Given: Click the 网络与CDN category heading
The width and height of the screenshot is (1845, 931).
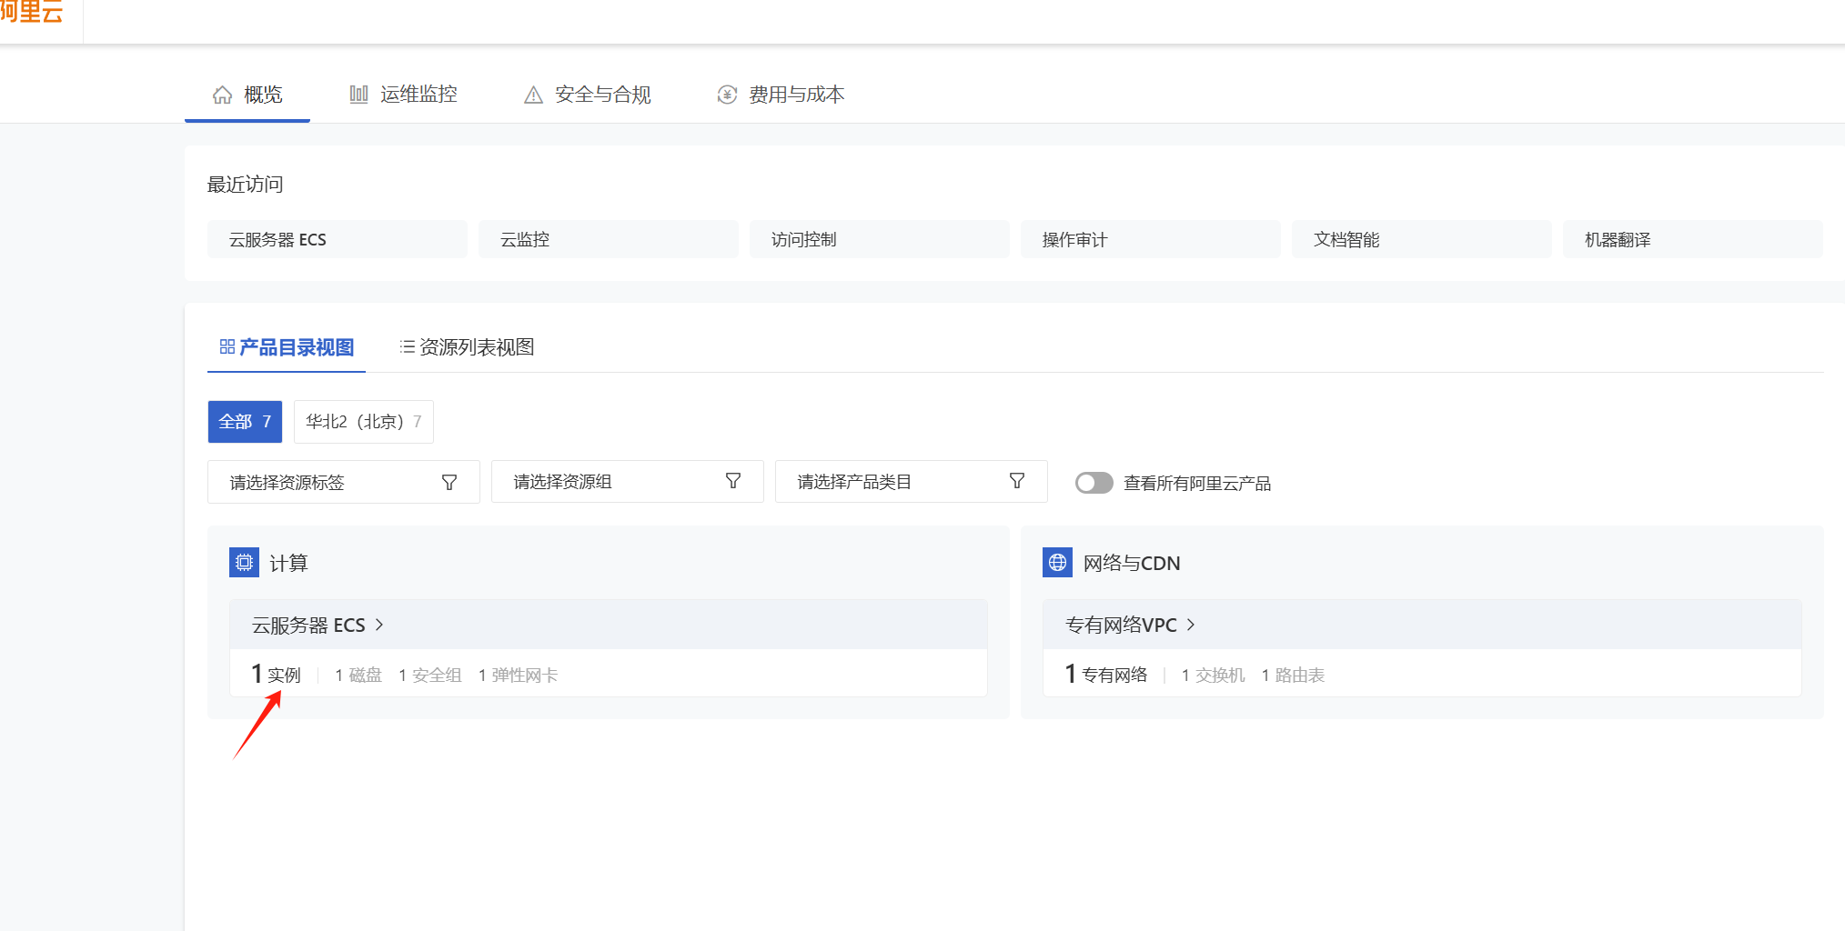Looking at the screenshot, I should [x=1132, y=564].
